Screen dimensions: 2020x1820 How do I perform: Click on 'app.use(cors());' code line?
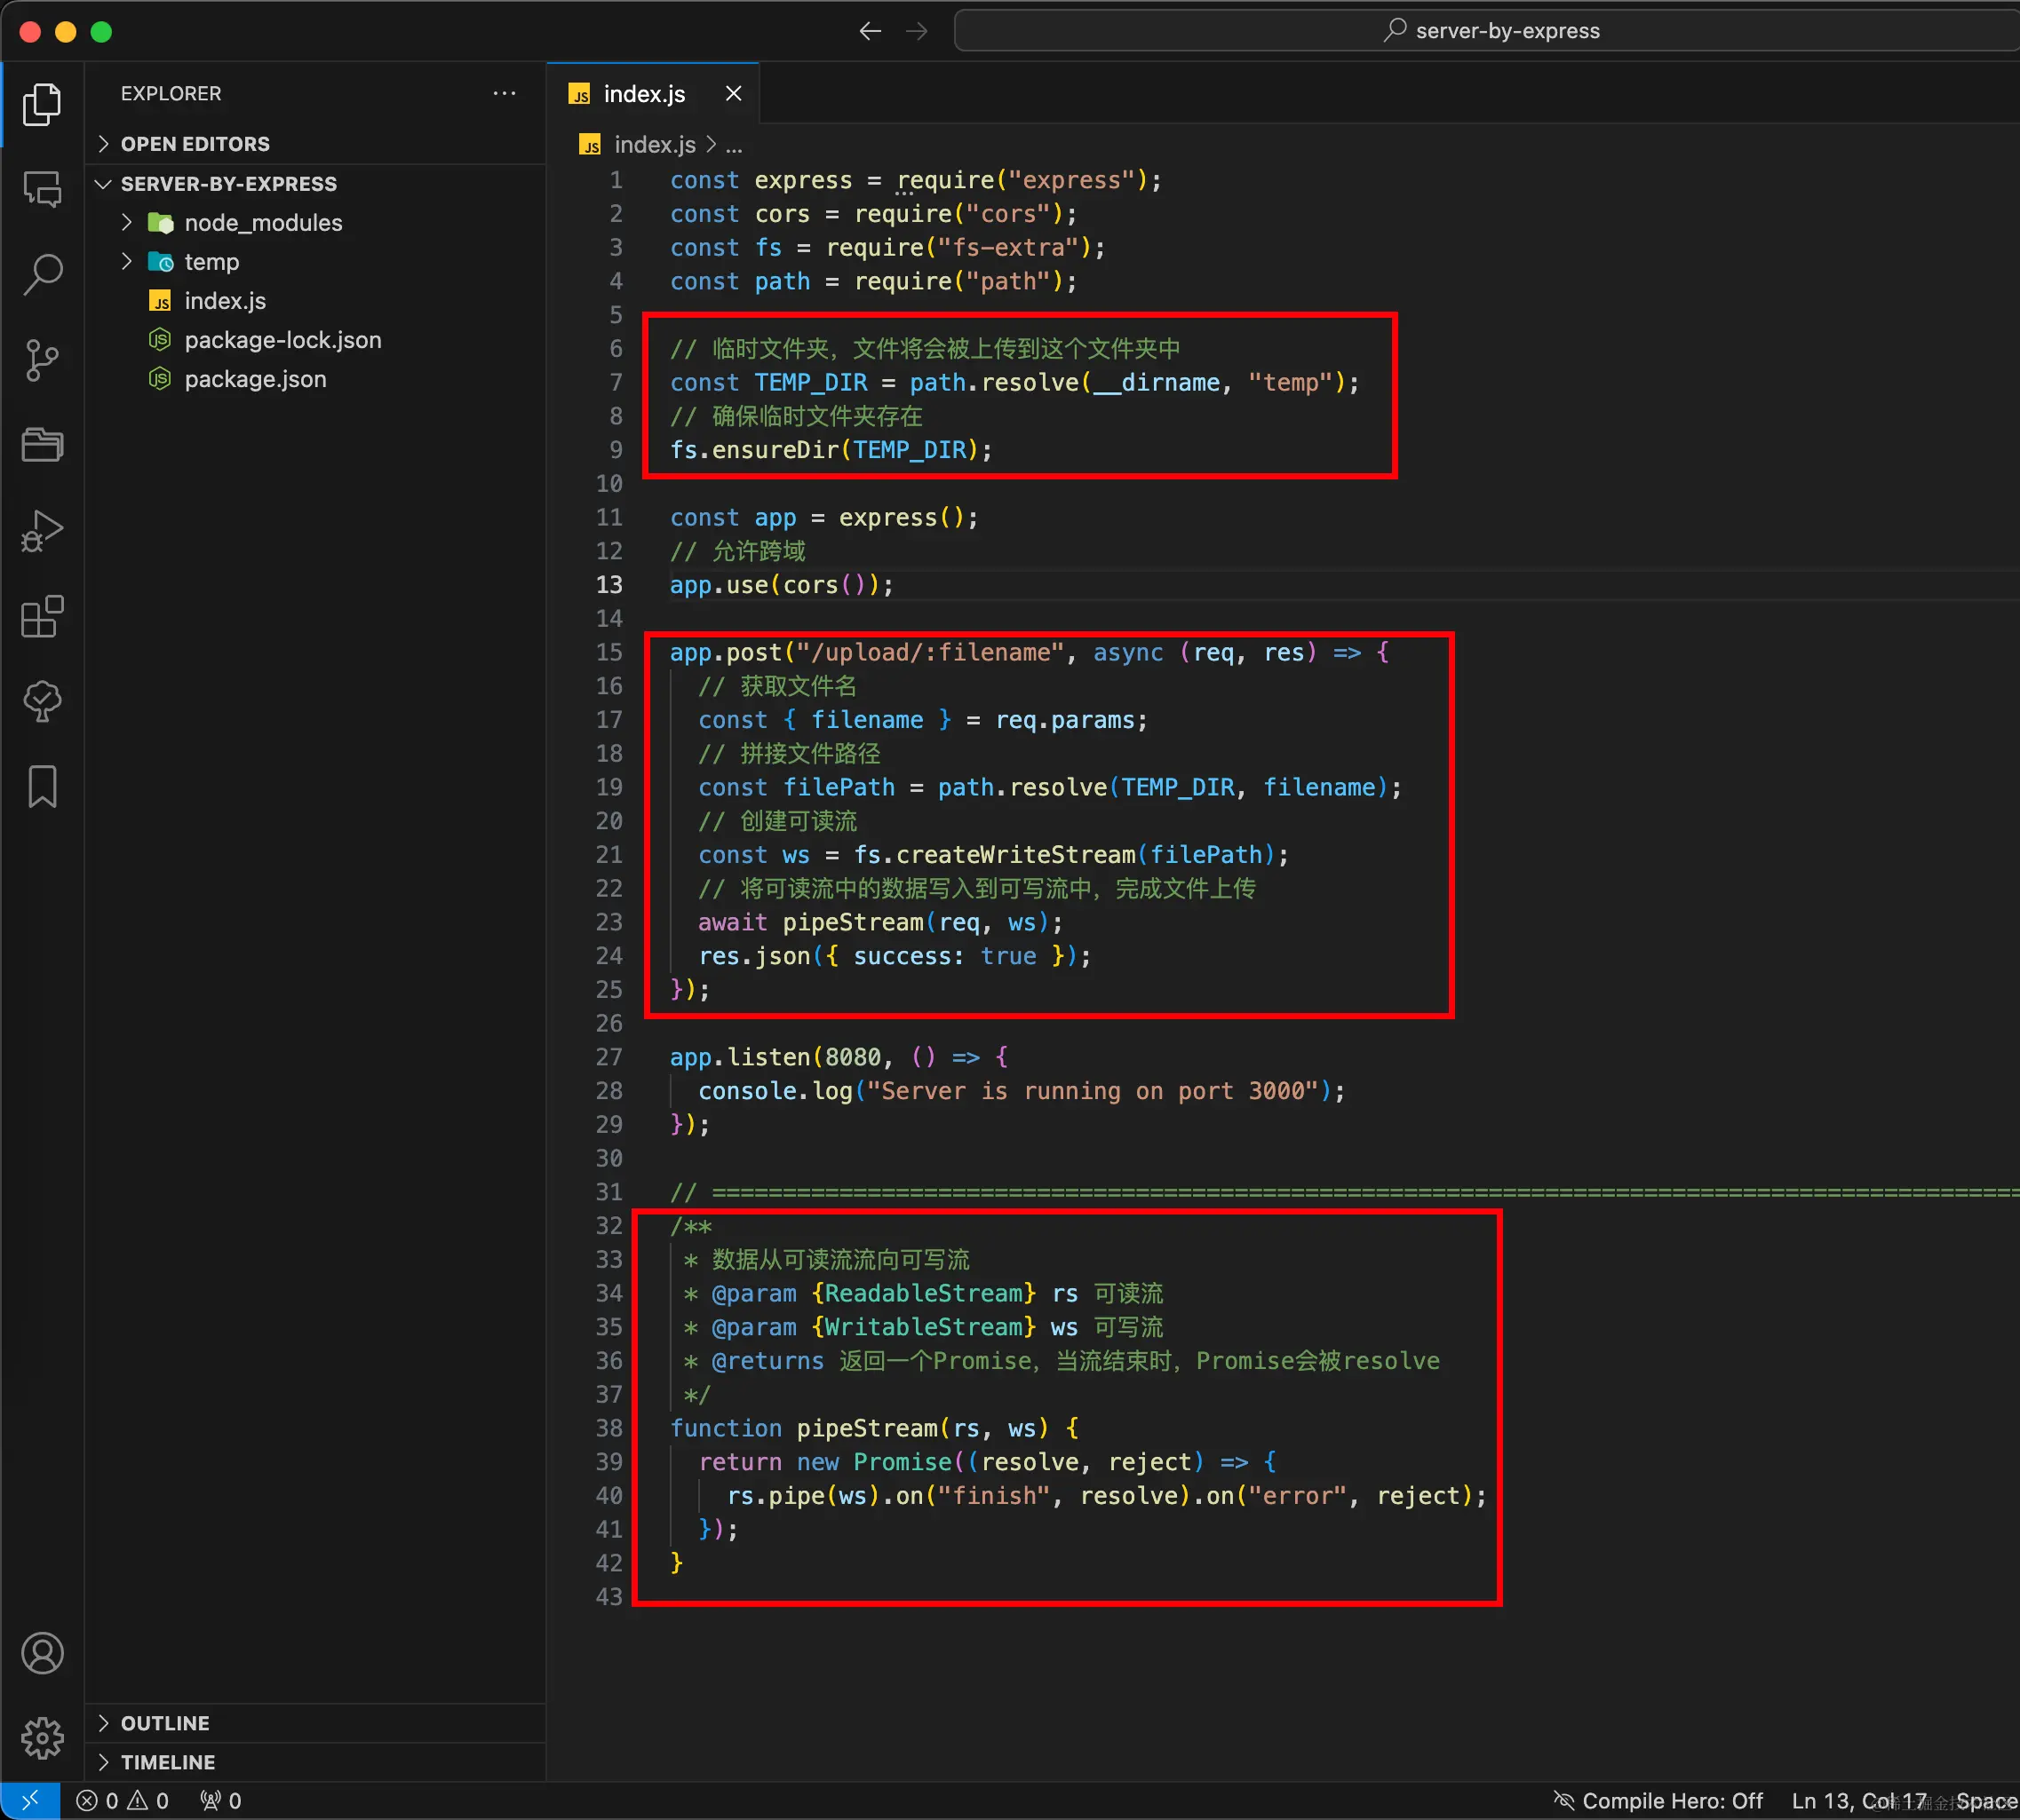pyautogui.click(x=782, y=585)
